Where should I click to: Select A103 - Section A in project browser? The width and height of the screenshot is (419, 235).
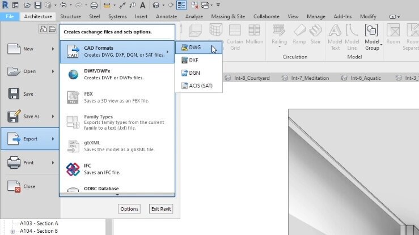[x=39, y=223]
